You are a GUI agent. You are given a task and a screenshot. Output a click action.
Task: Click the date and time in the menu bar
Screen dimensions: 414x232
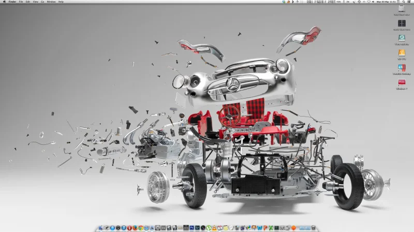[386, 2]
